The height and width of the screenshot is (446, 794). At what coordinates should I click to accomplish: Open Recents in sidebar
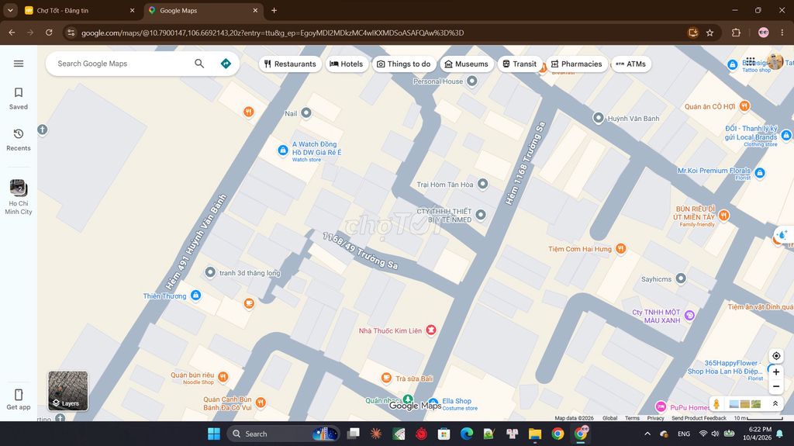19,140
